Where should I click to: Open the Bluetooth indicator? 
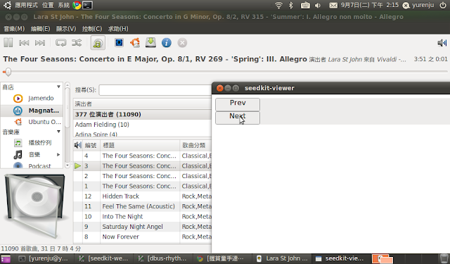click(290, 5)
